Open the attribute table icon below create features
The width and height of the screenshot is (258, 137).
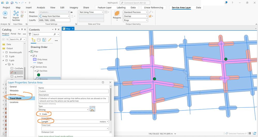22,16
